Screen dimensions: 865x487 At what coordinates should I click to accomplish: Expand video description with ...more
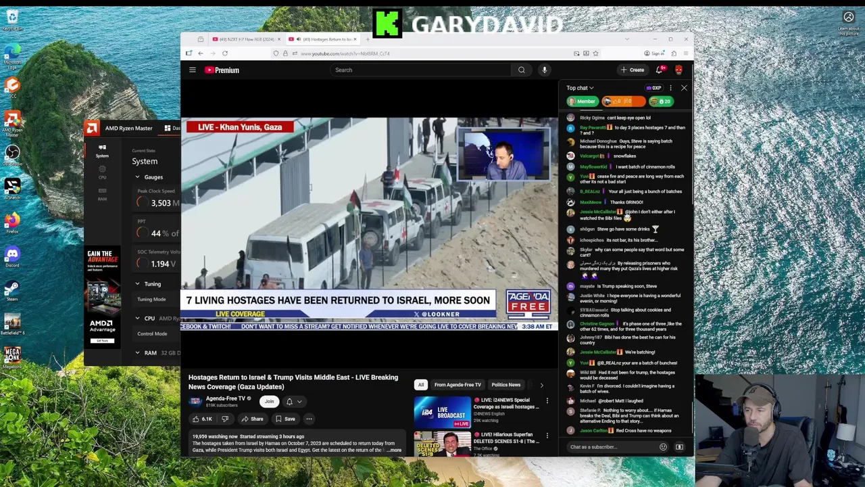pyautogui.click(x=394, y=450)
